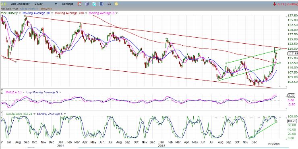Close the Stochastics RSI panel

click(2, 114)
